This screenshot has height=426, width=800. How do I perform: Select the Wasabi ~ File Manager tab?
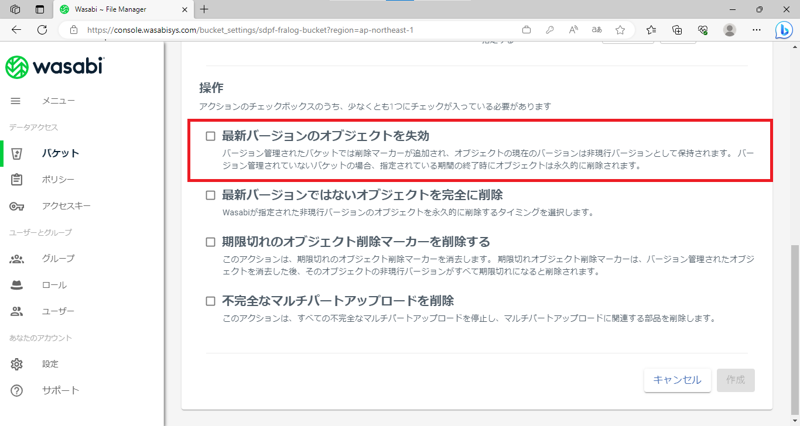[x=123, y=9]
